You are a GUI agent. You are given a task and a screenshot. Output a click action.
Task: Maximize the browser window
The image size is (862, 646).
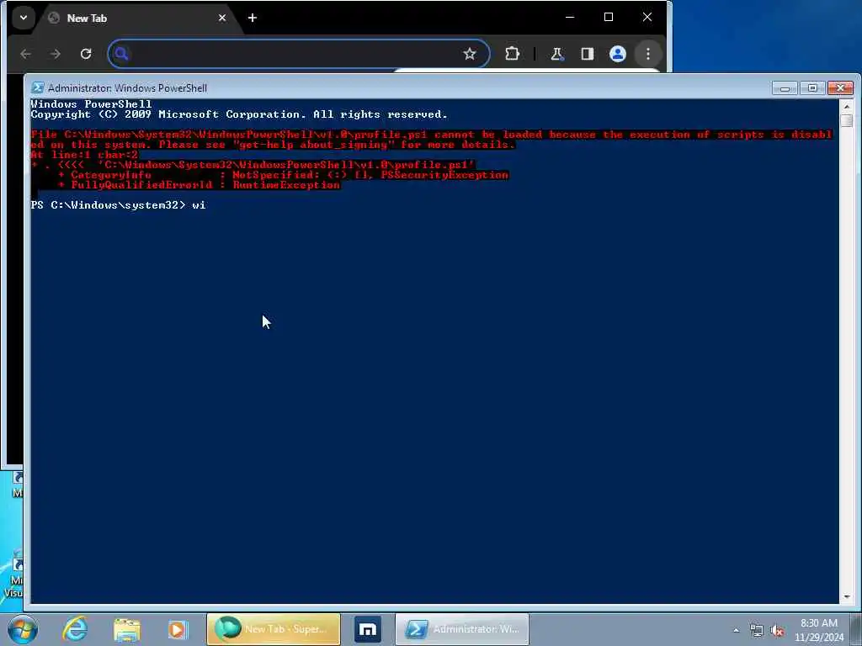(609, 18)
